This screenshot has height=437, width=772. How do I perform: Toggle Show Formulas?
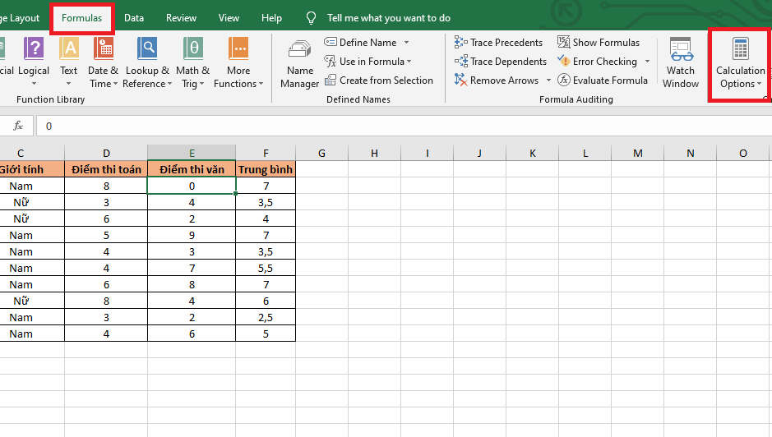pos(598,43)
